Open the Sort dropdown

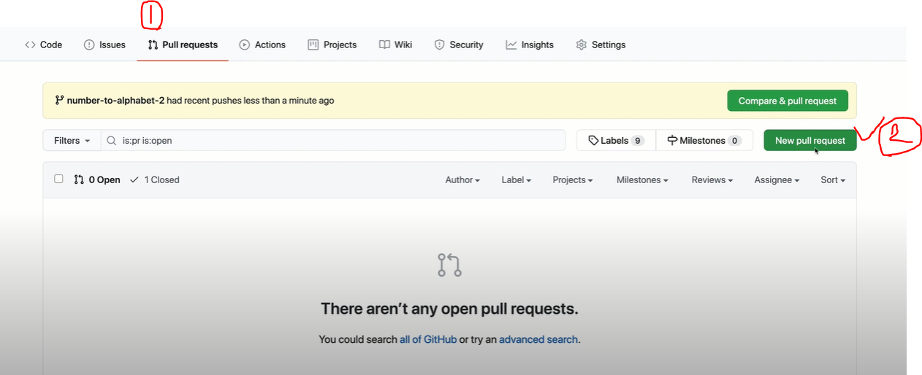[833, 179]
